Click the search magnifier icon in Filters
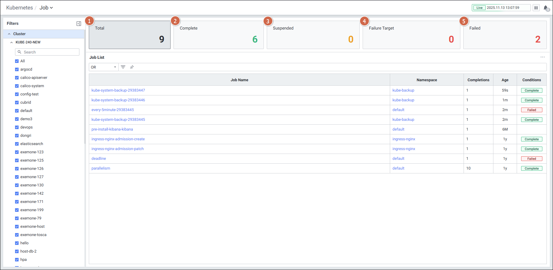553x270 pixels. tap(19, 52)
